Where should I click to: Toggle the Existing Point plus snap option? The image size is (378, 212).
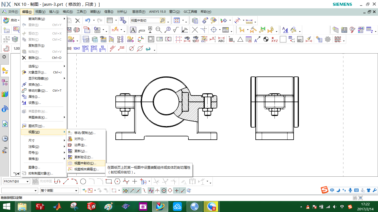(x=177, y=190)
